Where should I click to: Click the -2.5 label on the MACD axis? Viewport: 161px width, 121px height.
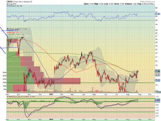click(x=157, y=116)
